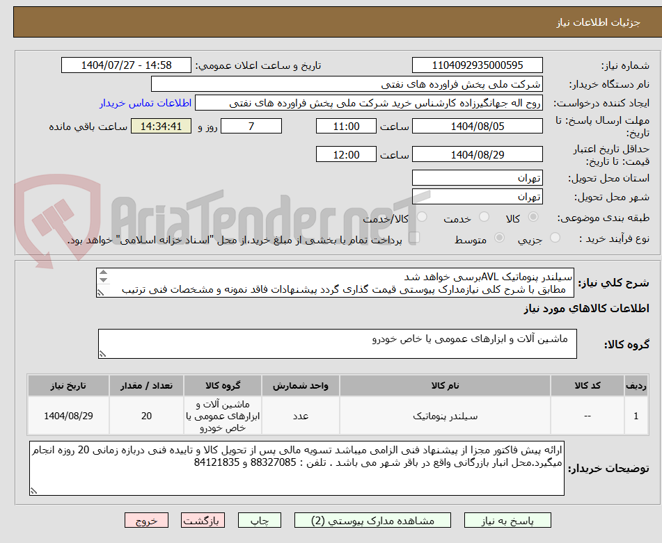Click the نام دستگاه خریدار field
Screen dimensions: 662x543
coord(347,84)
